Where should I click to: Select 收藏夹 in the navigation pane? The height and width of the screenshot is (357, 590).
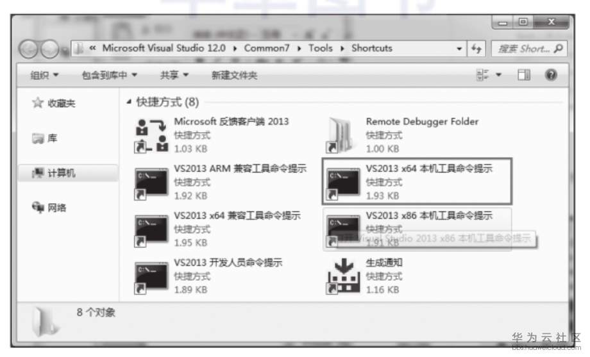pos(54,103)
